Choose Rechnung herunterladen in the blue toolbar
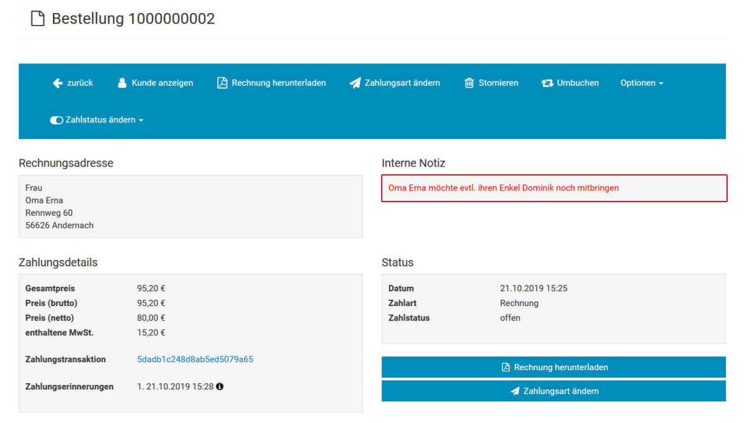The image size is (747, 423). point(271,83)
